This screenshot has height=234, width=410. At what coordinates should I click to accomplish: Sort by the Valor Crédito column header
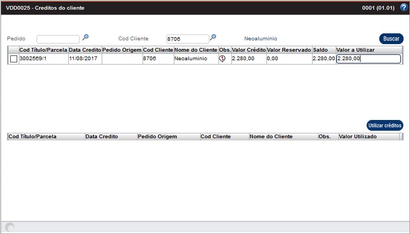[249, 50]
